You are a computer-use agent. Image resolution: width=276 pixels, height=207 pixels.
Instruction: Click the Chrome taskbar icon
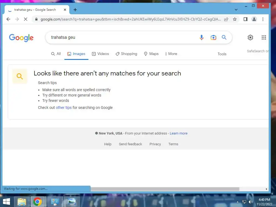pyautogui.click(x=37, y=202)
